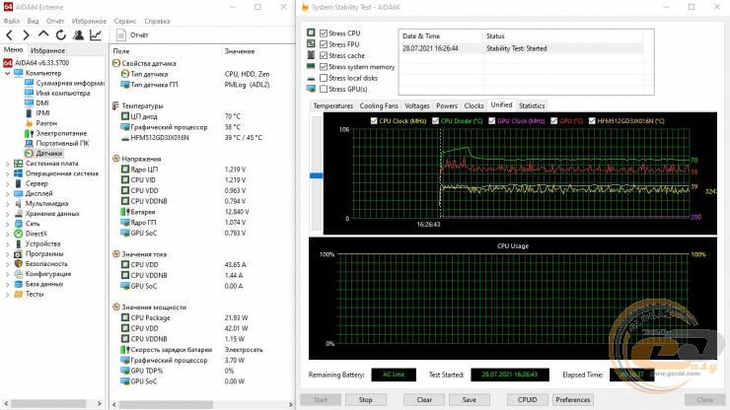Click the CPUID button
The image size is (730, 410).
pos(527,400)
